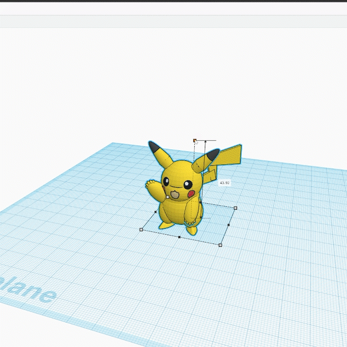The width and height of the screenshot is (347, 347).
Task: Click black midpoint handle on right dashed edge
Action: click(228, 225)
